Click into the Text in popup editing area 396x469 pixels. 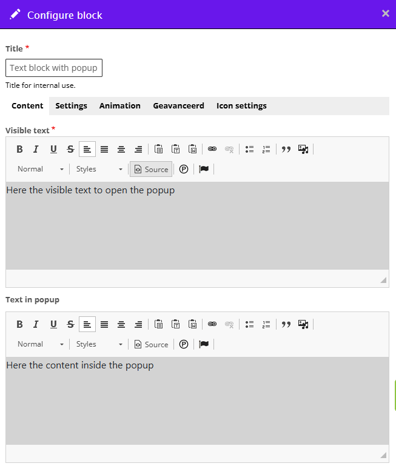coord(197,401)
